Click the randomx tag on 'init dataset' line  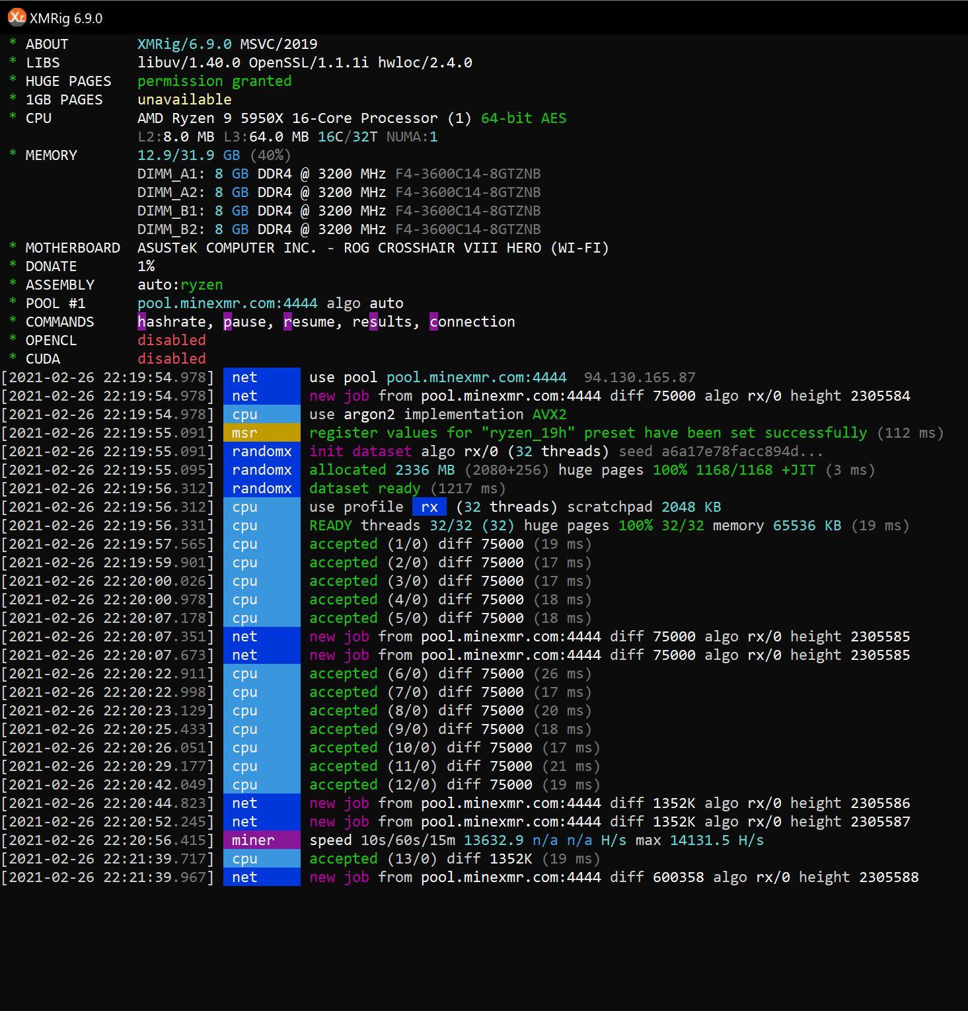point(262,451)
